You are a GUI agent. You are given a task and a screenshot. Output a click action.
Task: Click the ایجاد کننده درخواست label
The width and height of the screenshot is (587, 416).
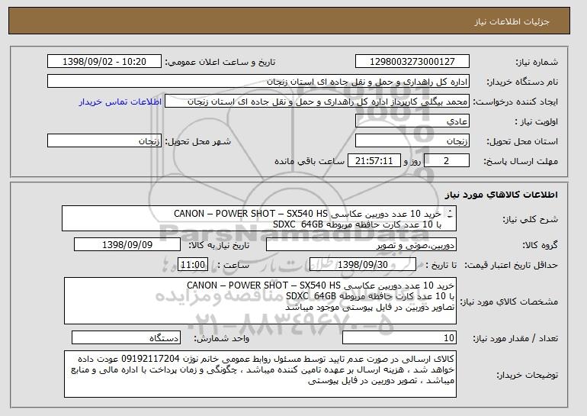click(x=515, y=102)
